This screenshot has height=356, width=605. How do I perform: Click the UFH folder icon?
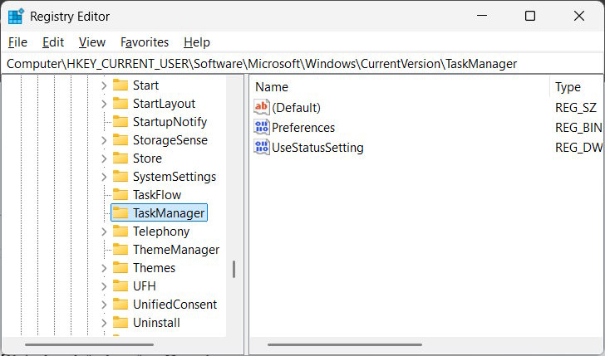pos(121,285)
